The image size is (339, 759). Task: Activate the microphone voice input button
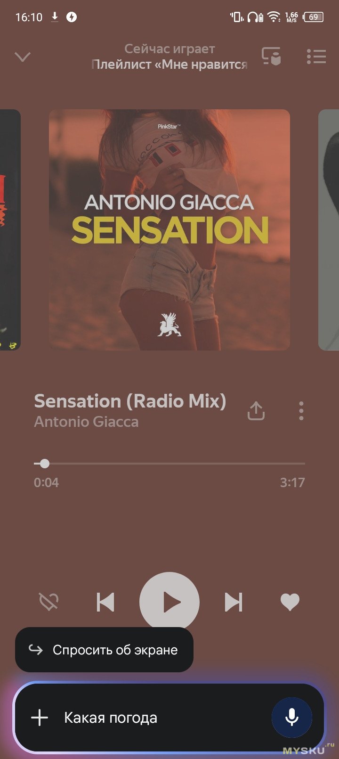pos(292,718)
